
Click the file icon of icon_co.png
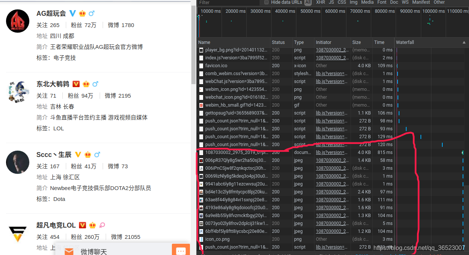[201, 239]
